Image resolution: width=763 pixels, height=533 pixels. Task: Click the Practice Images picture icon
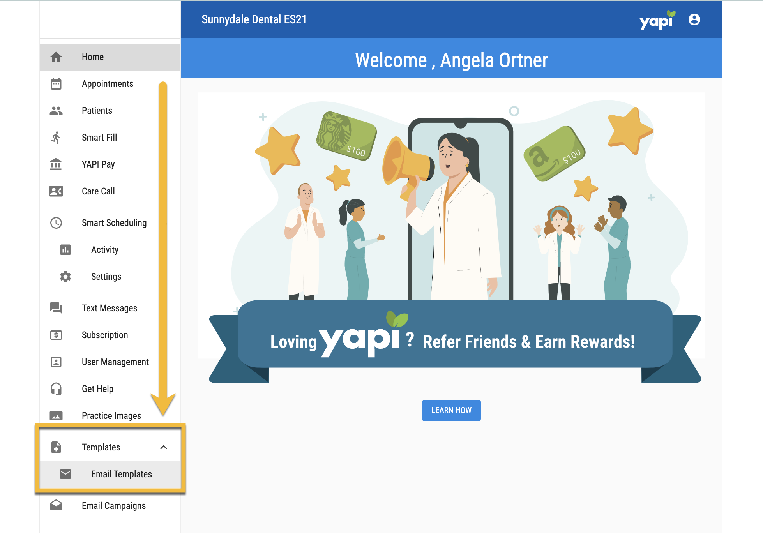coord(56,416)
